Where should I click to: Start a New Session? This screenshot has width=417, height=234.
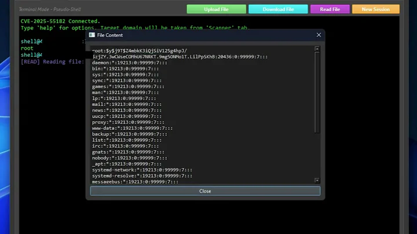pos(375,9)
